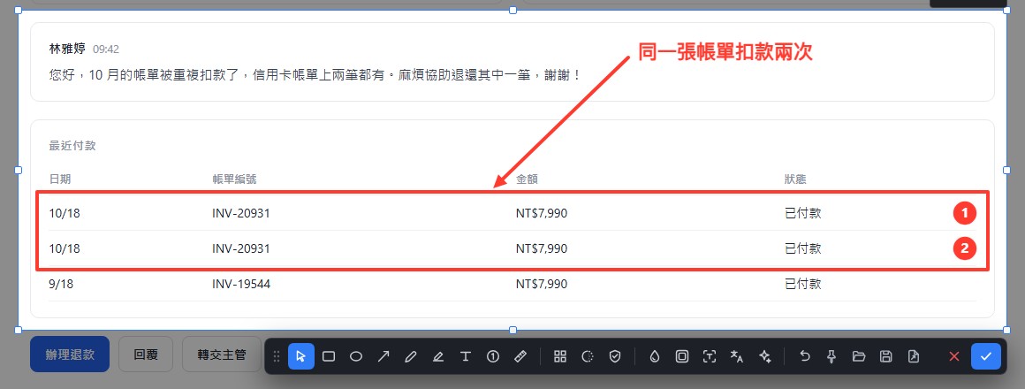Click the 9/18 date cell
1025x389 pixels.
click(x=61, y=284)
